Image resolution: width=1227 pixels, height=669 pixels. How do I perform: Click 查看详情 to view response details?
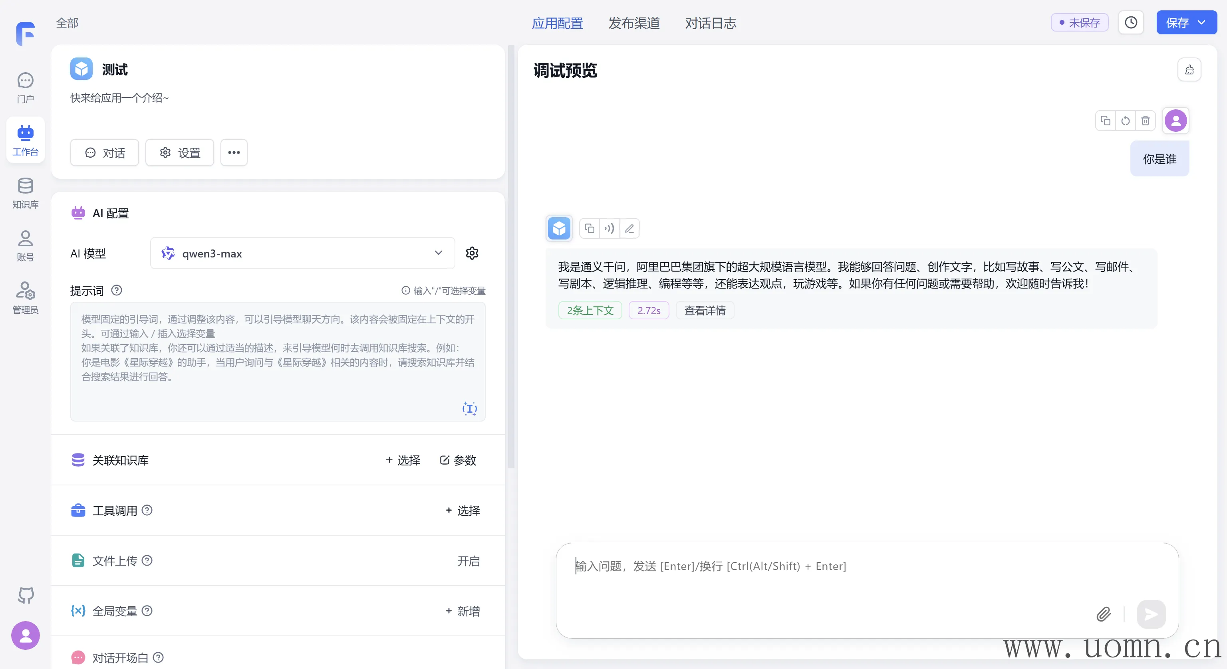click(x=705, y=311)
